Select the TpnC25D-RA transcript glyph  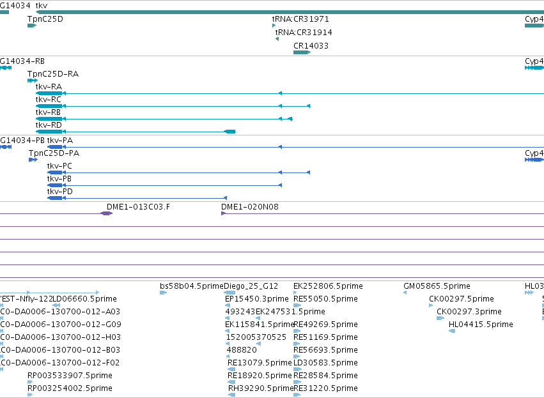(32, 80)
